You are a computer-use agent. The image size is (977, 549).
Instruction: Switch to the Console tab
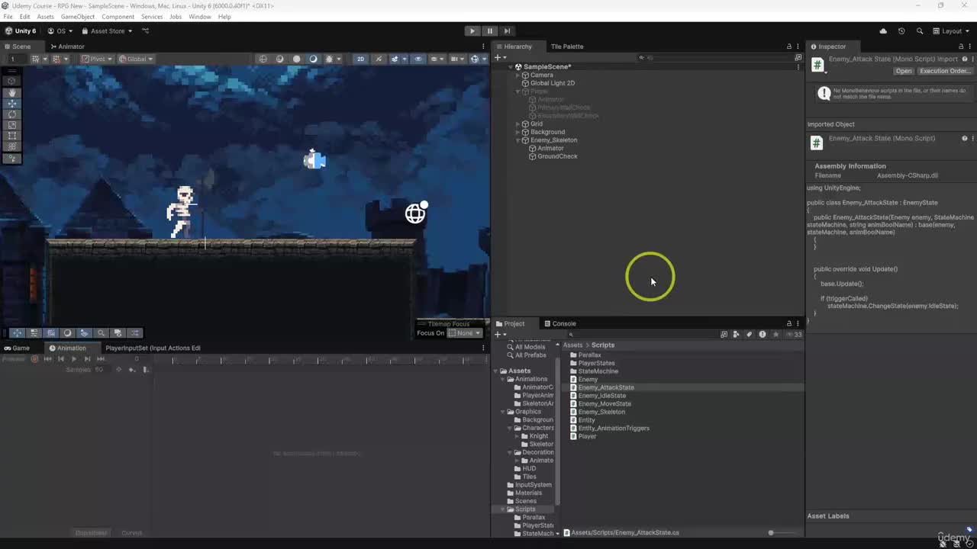[x=560, y=323]
